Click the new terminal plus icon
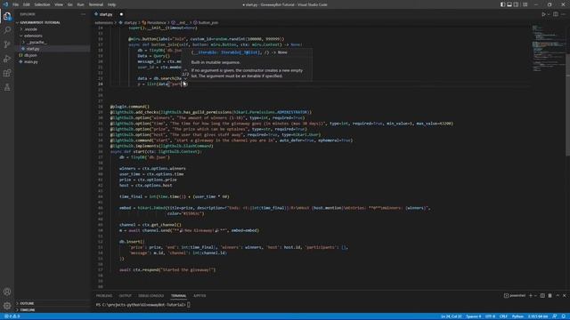 (531, 296)
